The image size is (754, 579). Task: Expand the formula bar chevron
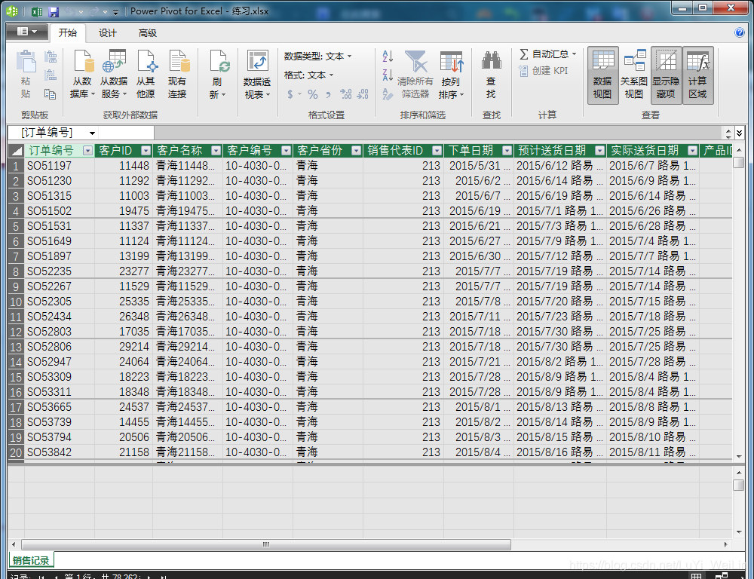740,133
